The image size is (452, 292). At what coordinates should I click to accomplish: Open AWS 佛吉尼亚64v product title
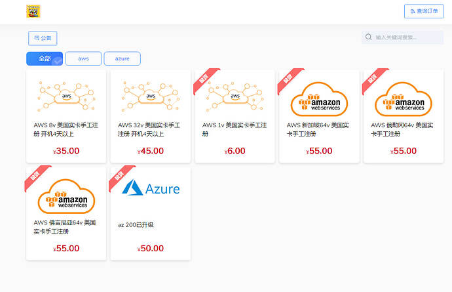[65, 227]
